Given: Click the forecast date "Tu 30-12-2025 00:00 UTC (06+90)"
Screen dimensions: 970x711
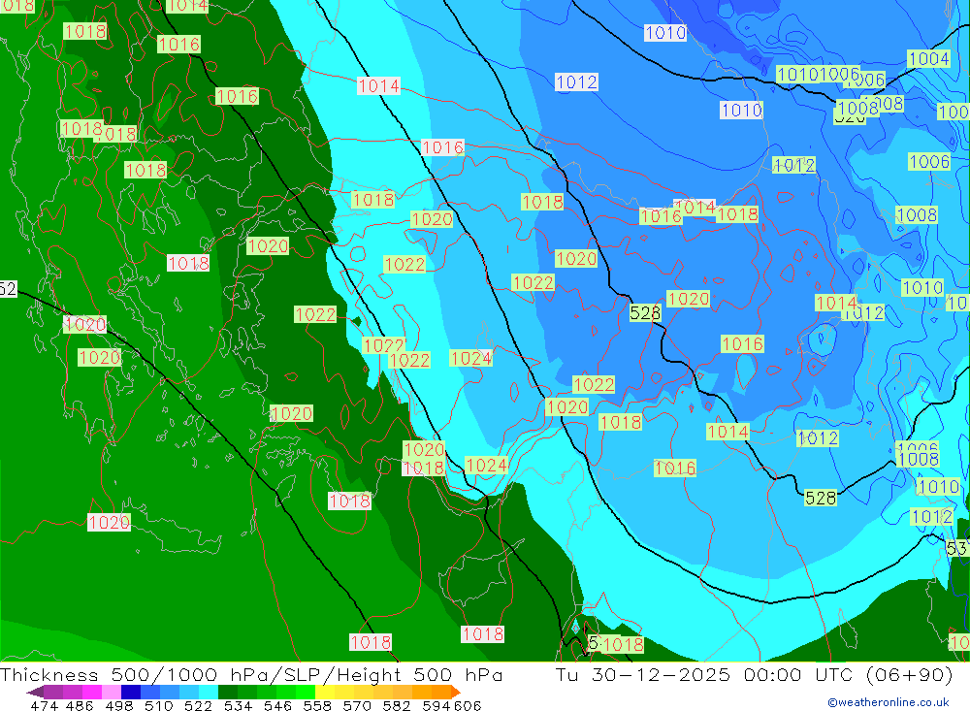Looking at the screenshot, I should (x=754, y=674).
